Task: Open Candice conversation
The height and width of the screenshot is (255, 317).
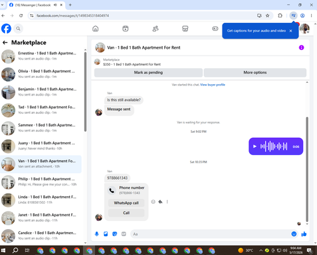Action: coord(41,235)
